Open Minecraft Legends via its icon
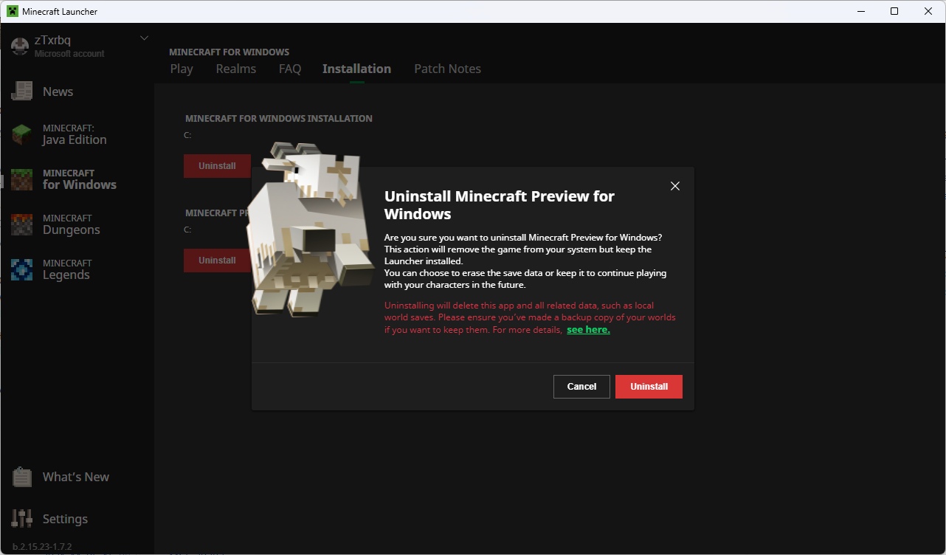 click(21, 269)
